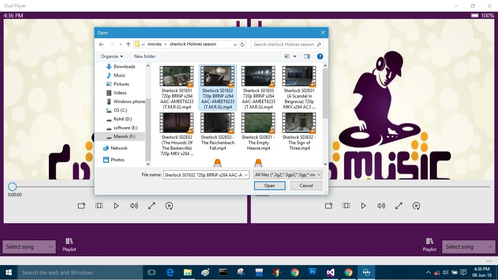Select OS (C:) drive in navigation pane
The image size is (498, 280).
pos(120,110)
